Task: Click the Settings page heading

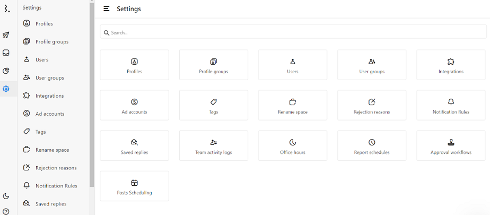Action: click(129, 9)
